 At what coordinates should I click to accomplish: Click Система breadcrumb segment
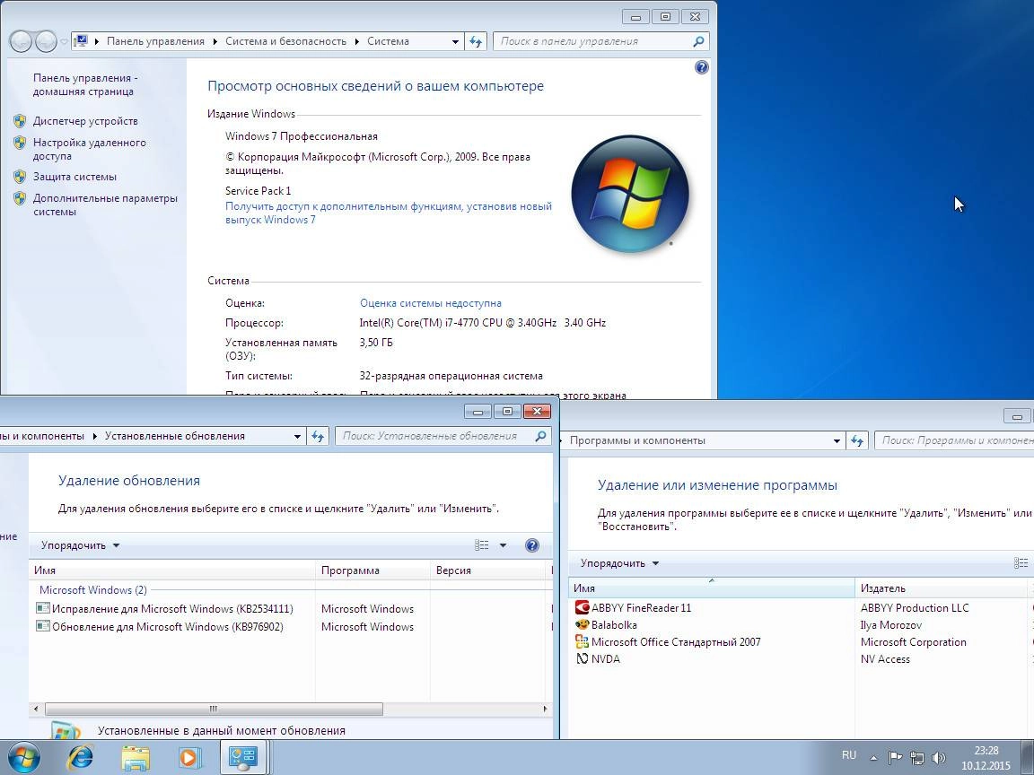pos(388,41)
